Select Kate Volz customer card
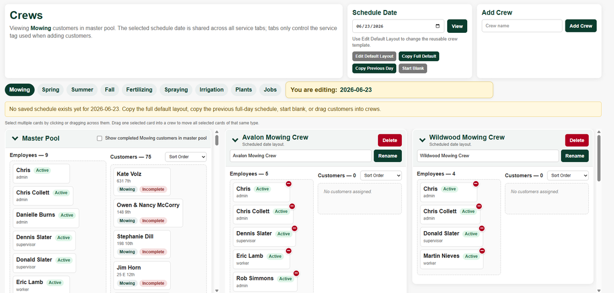Viewport: 614px width, 293px height. coord(142,182)
